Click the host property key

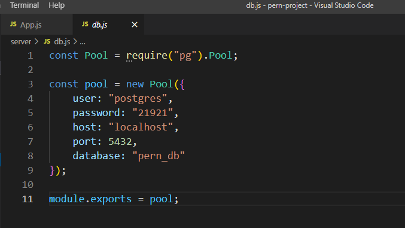[84, 127]
